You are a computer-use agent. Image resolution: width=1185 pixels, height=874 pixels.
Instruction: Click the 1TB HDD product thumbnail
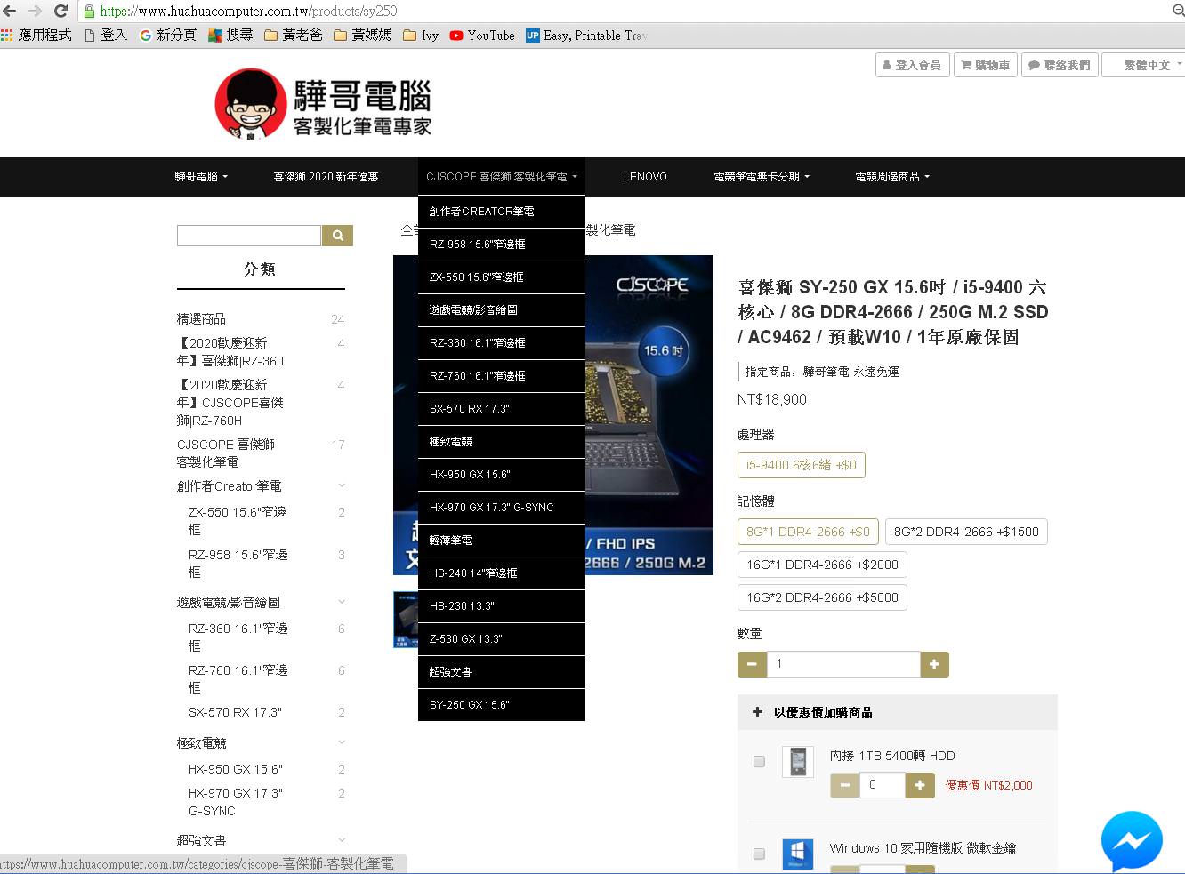(798, 762)
